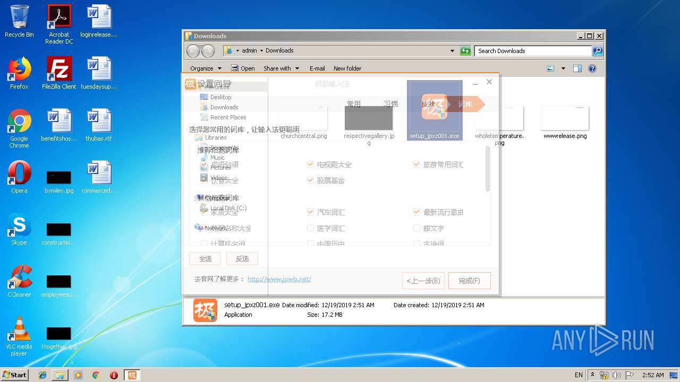Viewport: 680px width, 382px height.
Task: Click the dictionary list scrollbar in wizard
Action: point(488,169)
